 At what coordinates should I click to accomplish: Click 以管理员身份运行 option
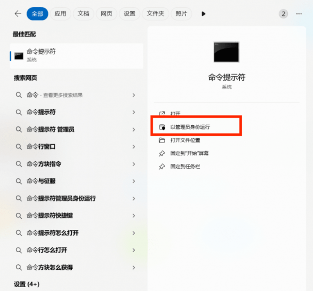(x=190, y=127)
